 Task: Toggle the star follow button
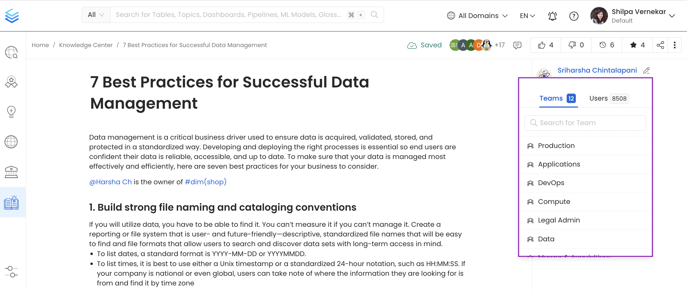pyautogui.click(x=637, y=45)
